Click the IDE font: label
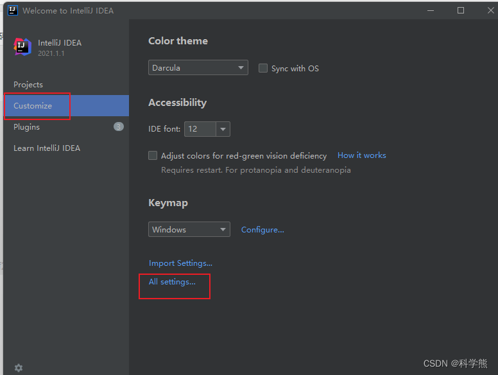This screenshot has width=498, height=375. (164, 129)
